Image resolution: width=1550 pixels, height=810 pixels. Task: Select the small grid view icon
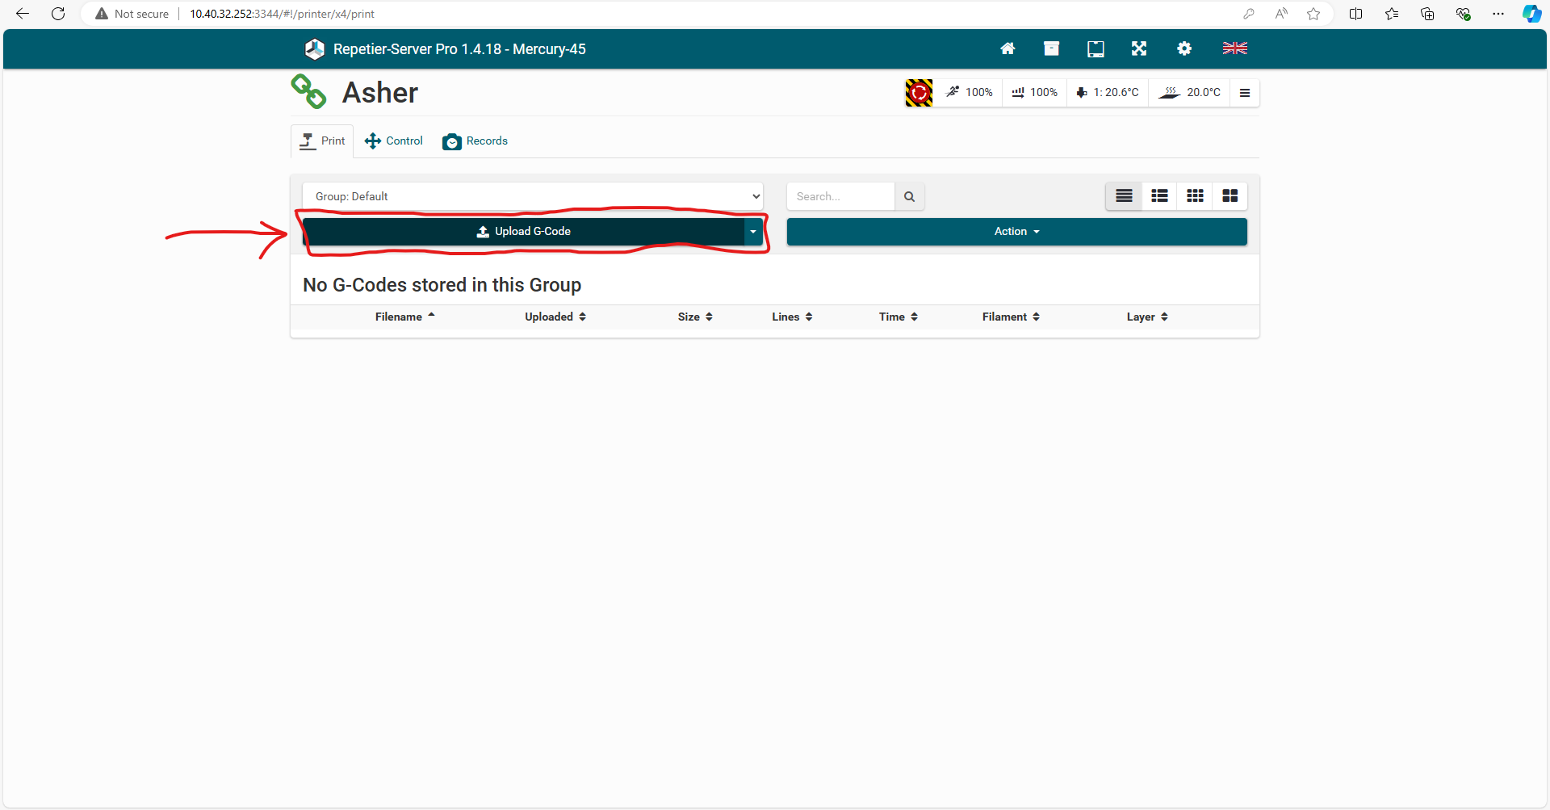tap(1195, 196)
